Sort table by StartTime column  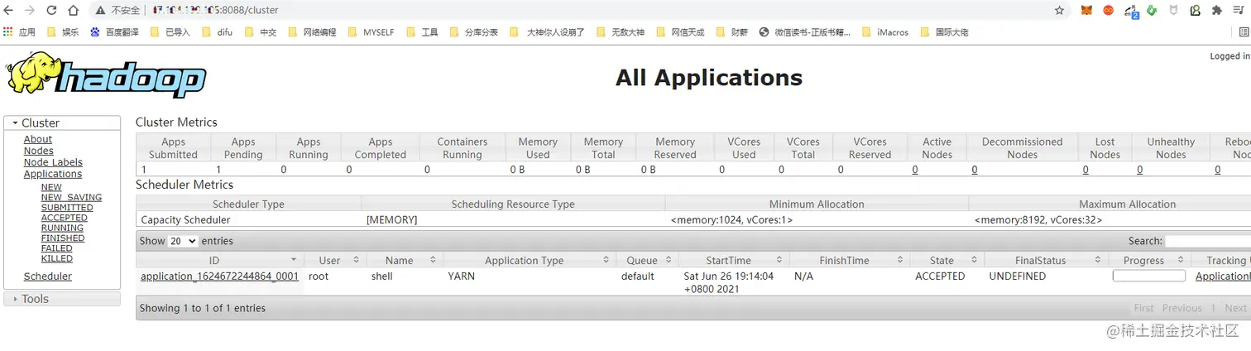[x=734, y=260]
